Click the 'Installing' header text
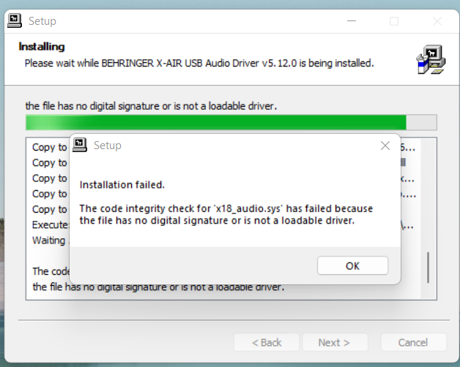460x367 pixels. coord(42,47)
